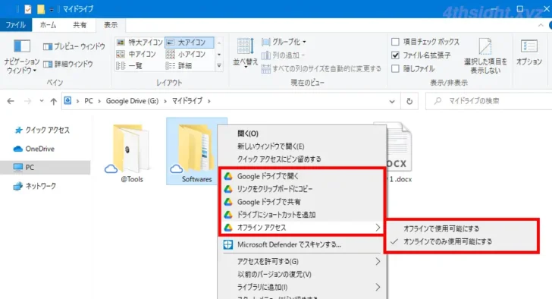
Task: Select the 1.docx document file
Action: point(399,152)
